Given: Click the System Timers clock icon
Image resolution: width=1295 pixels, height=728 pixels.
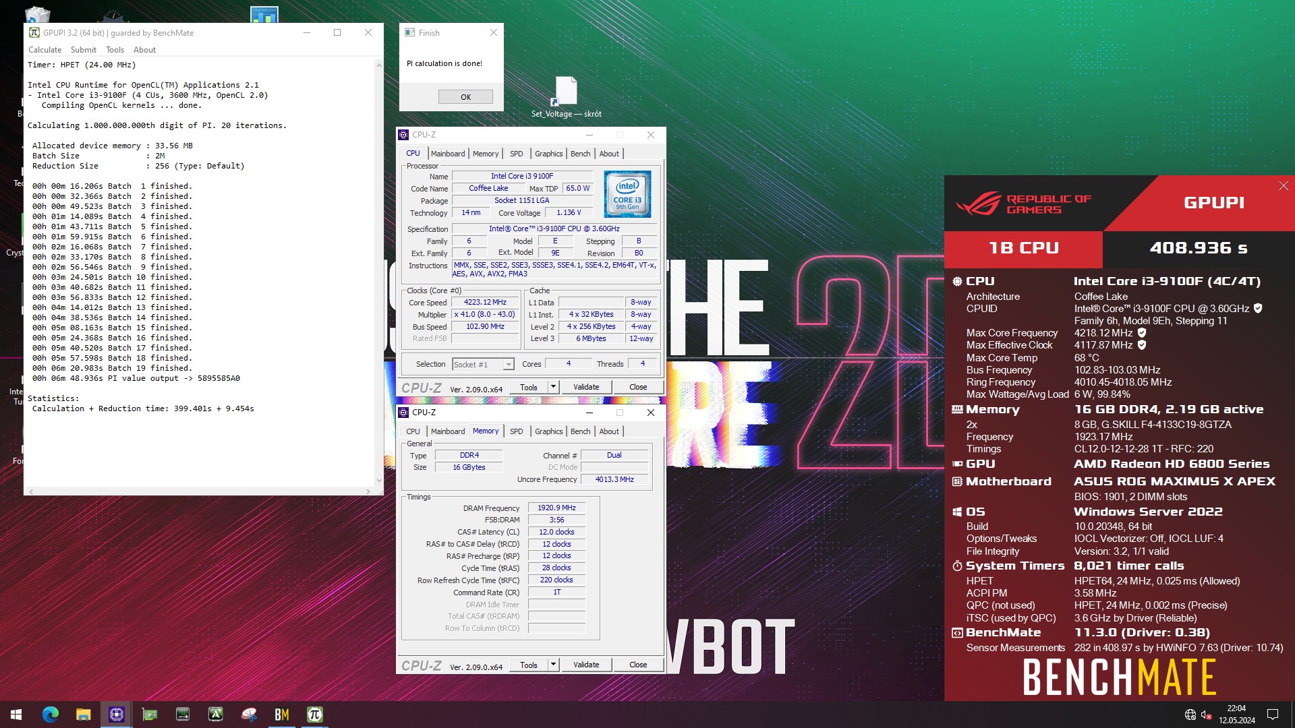Looking at the screenshot, I should pos(957,566).
